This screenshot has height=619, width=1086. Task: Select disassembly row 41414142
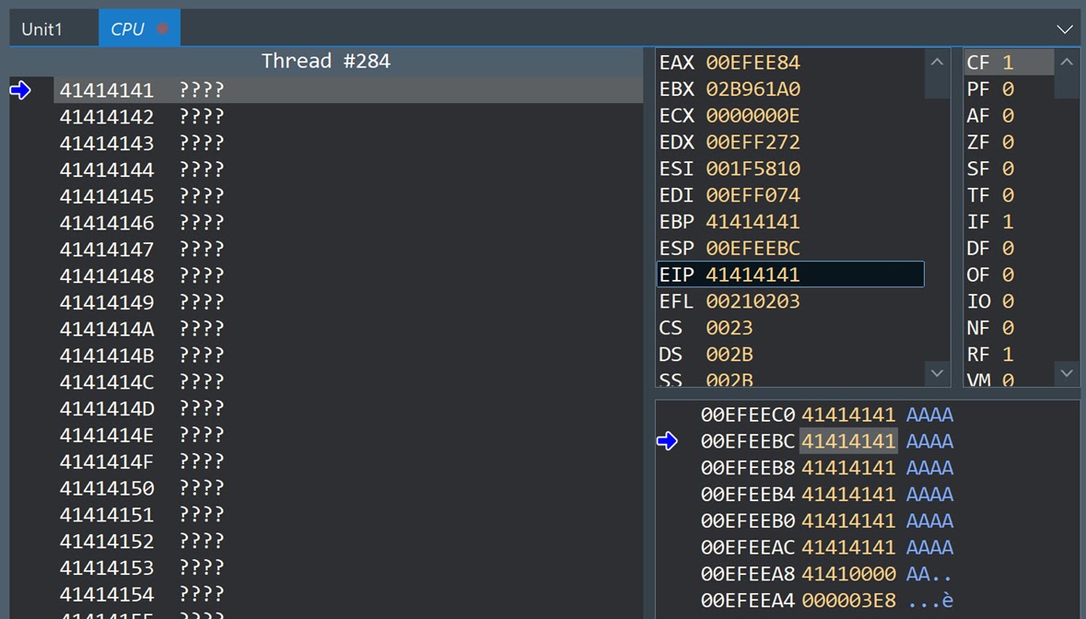coord(348,116)
